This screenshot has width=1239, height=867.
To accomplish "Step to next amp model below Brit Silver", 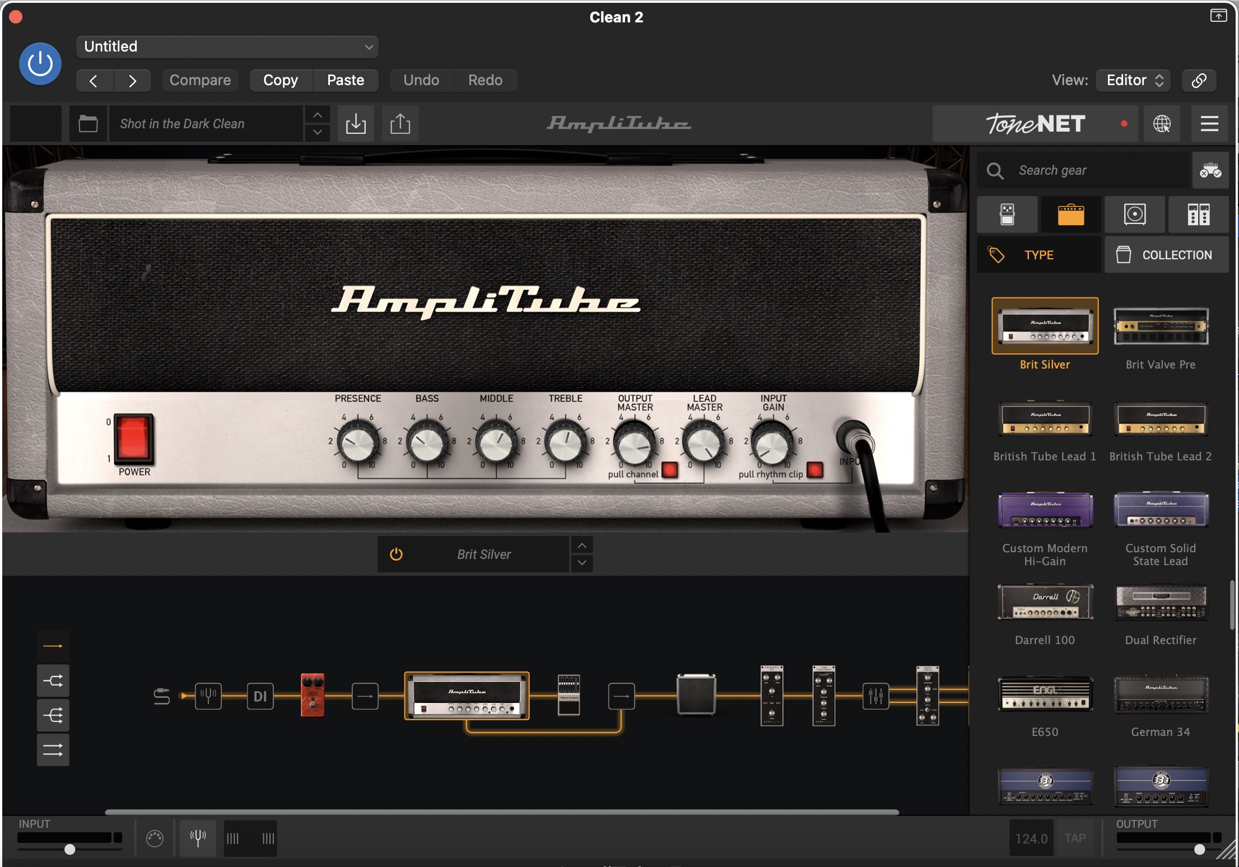I will pos(582,563).
